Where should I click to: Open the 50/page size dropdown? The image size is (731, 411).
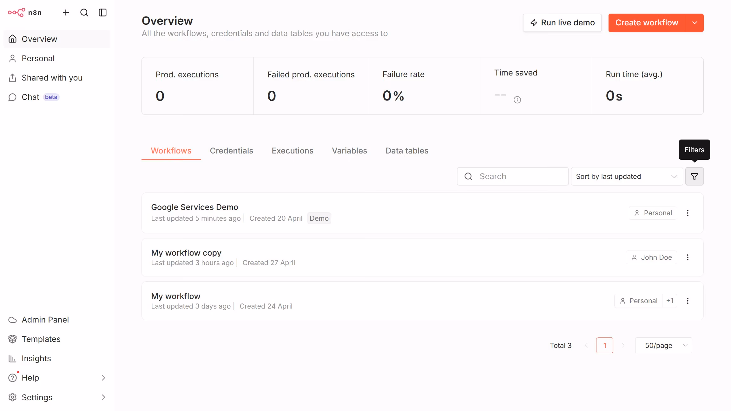click(x=664, y=345)
